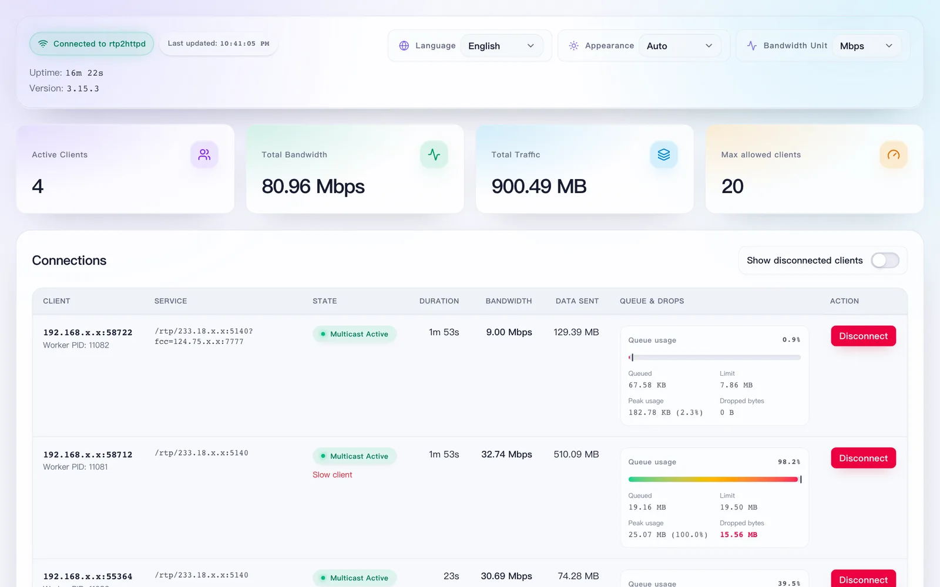The width and height of the screenshot is (940, 587).
Task: Click the Active Clients users icon
Action: point(204,154)
